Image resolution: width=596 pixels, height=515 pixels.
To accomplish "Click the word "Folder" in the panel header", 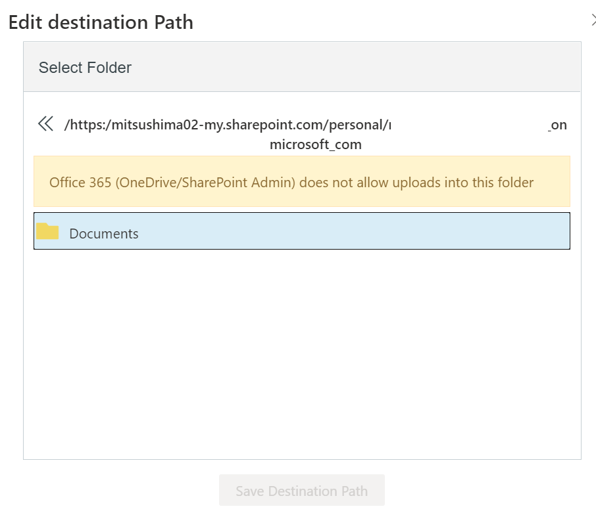I will (x=111, y=68).
